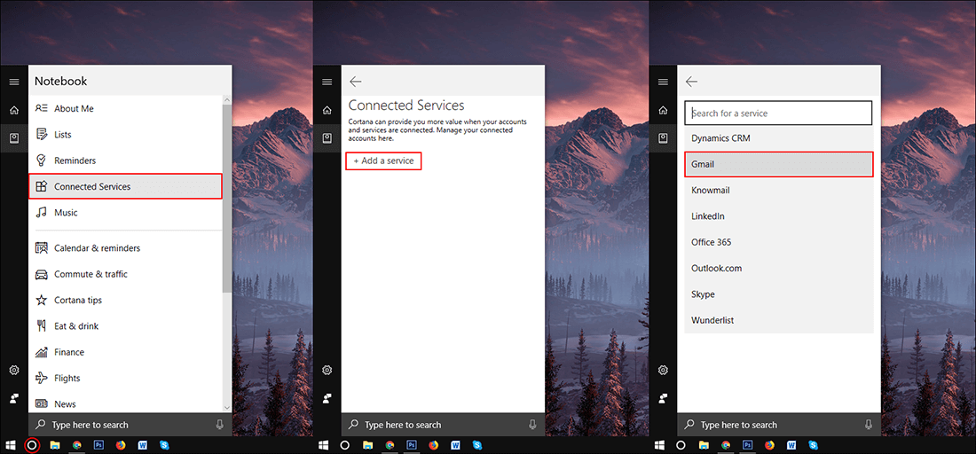Click the feedback icon beside the service list
Image resolution: width=976 pixels, height=454 pixels.
point(663,399)
